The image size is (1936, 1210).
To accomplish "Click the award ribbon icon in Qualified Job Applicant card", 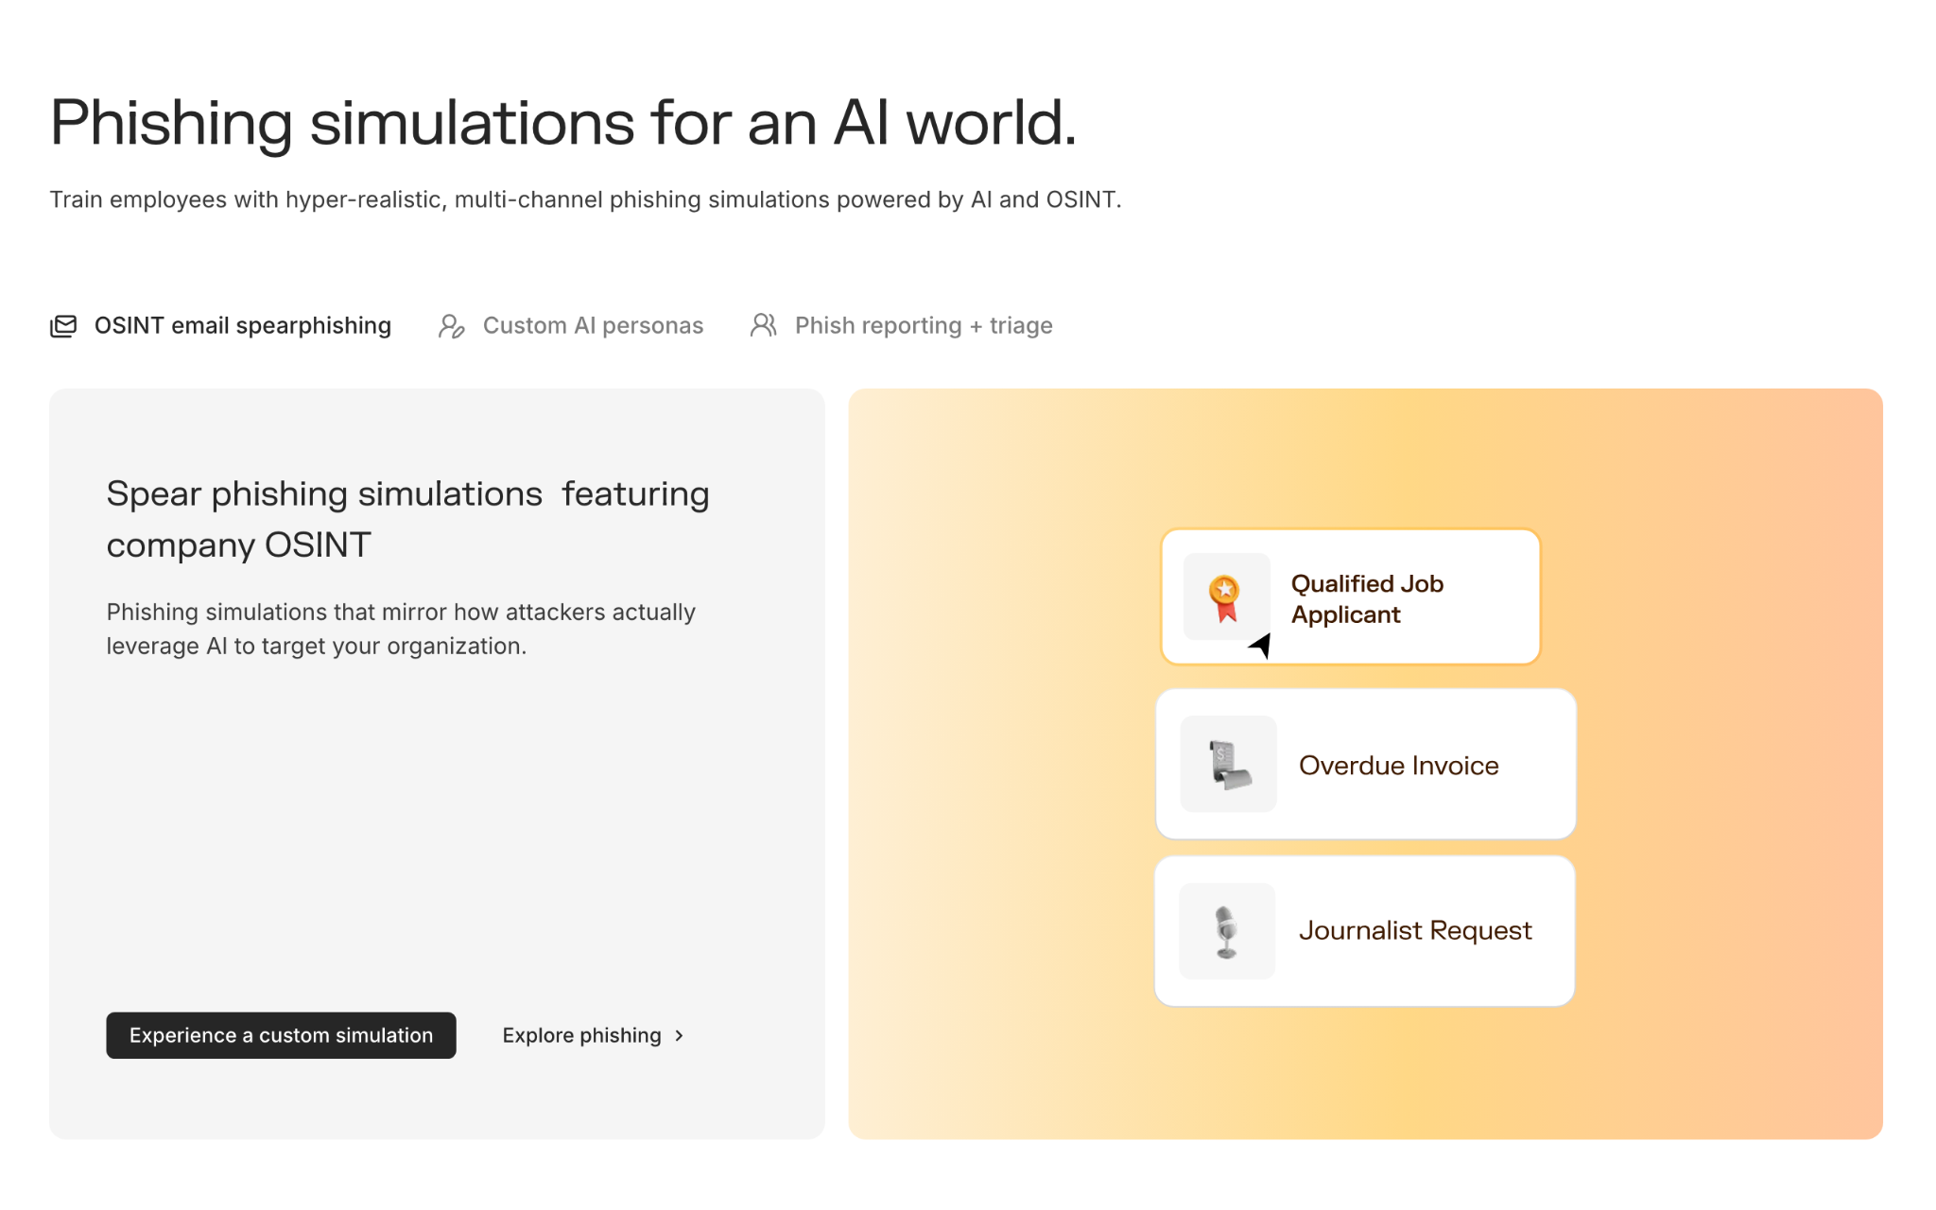I will (1225, 597).
